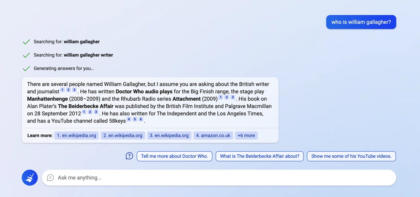
Task: Open citation 6 after '58keys'
Action: point(141,119)
